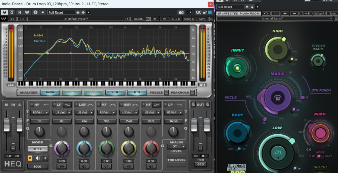
Task: Click the input fader link icon
Action: pyautogui.click(x=13, y=148)
